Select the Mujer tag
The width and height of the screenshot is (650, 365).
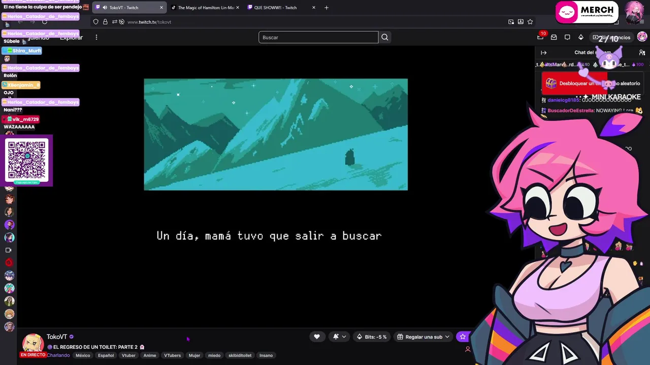point(194,355)
